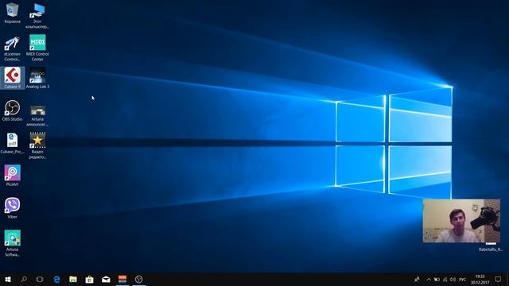This screenshot has width=509, height=286.
Task: Launch Microsoft Edge from the taskbar
Action: [x=56, y=279]
